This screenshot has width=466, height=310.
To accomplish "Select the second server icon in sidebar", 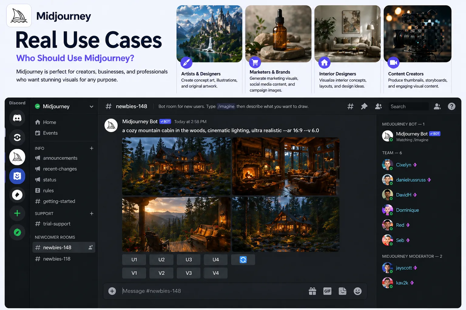I will tap(17, 137).
